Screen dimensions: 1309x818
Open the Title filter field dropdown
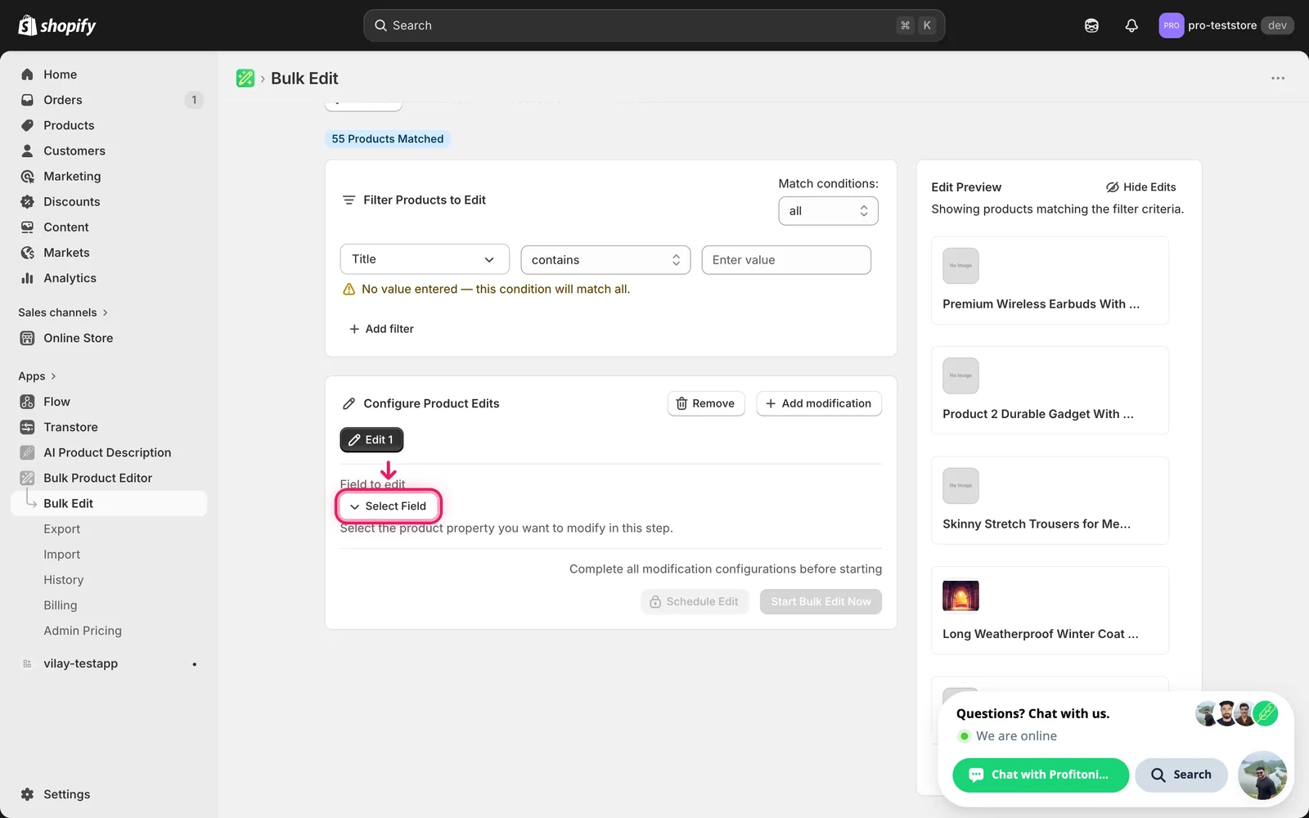425,259
